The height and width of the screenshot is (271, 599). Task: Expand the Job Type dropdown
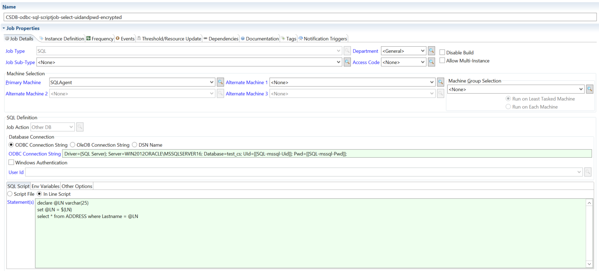click(x=339, y=51)
